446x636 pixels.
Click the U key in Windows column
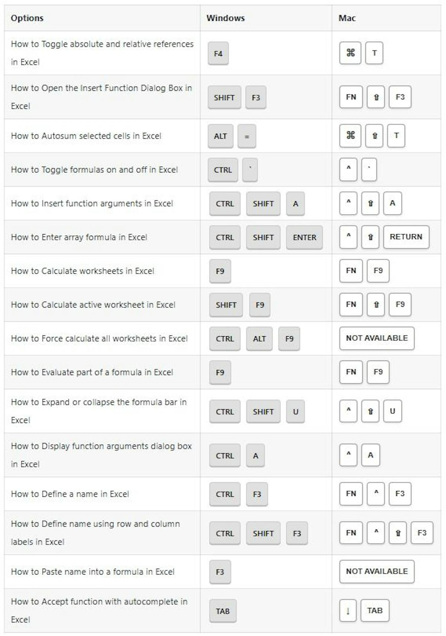295,411
